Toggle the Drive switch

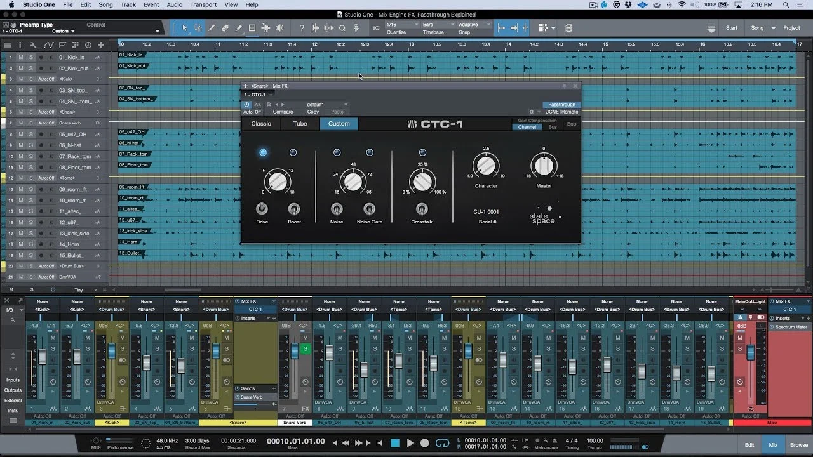click(x=262, y=209)
